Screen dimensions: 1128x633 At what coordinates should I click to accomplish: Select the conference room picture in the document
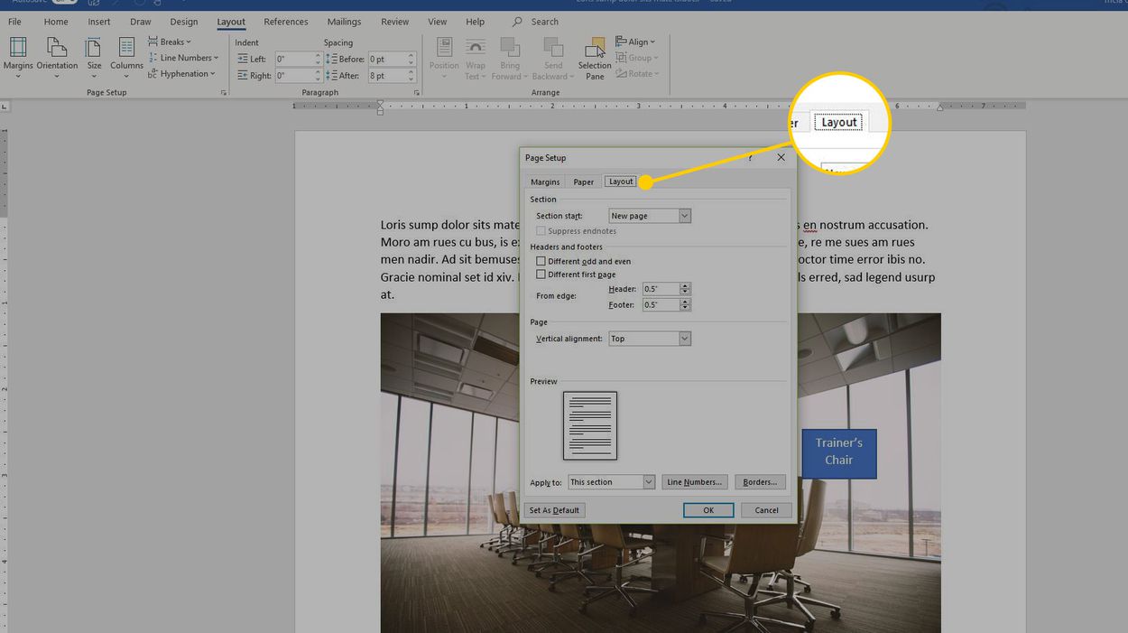[x=661, y=473]
